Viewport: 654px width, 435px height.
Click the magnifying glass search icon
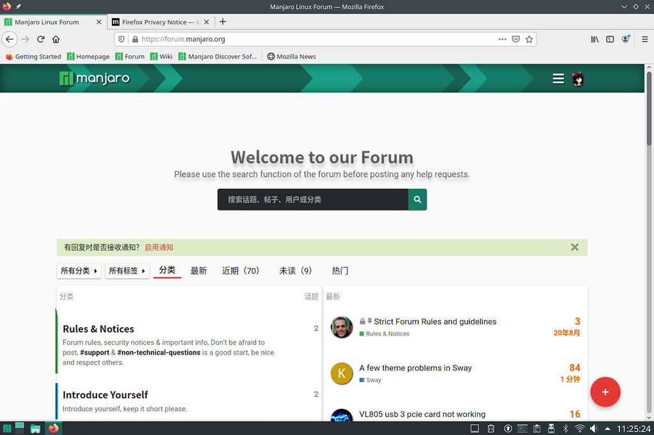418,199
